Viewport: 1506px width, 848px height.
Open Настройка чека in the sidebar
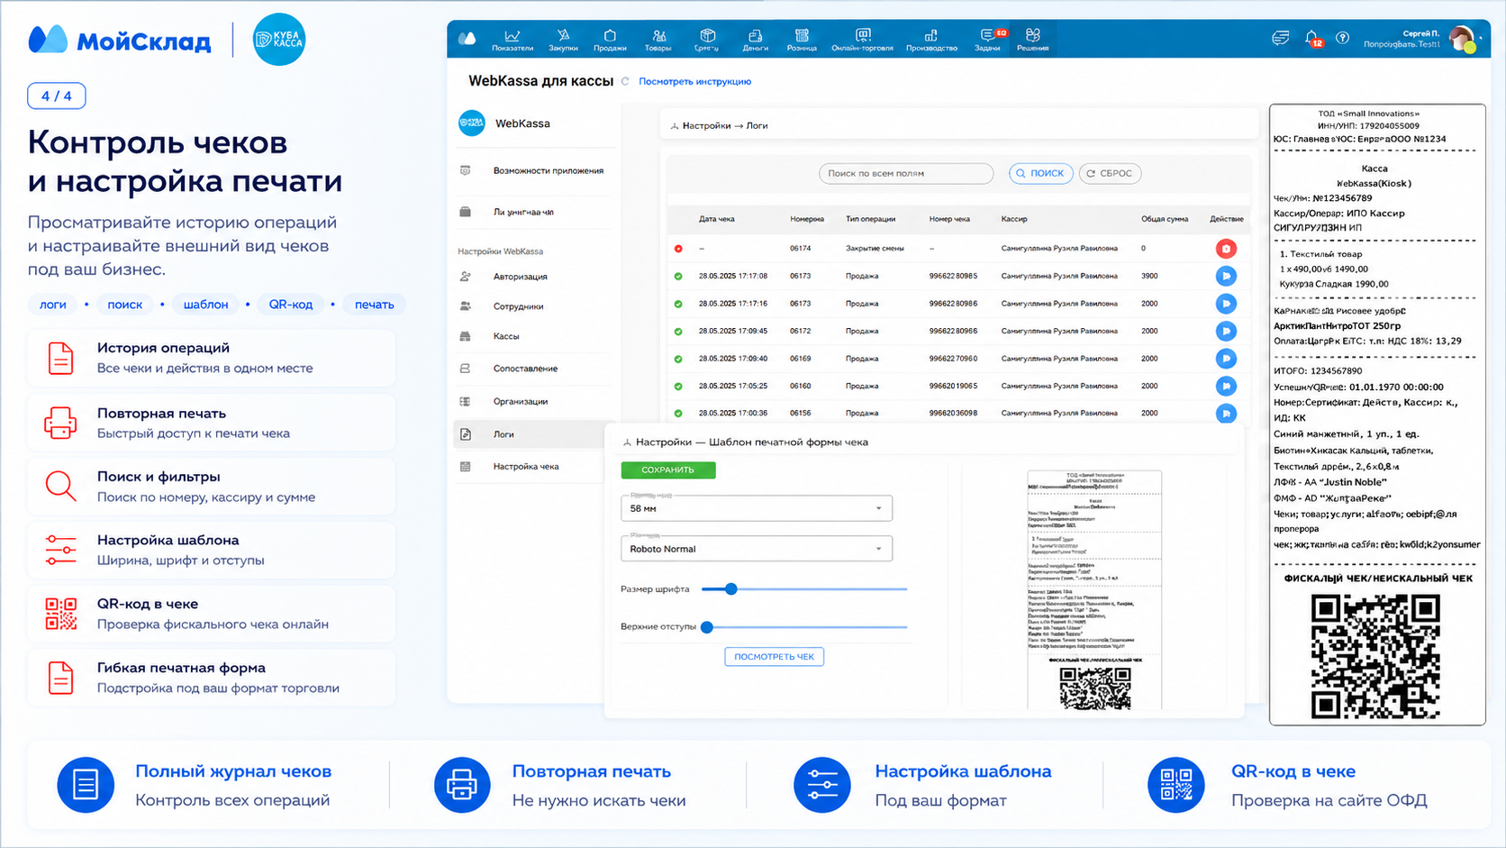(526, 467)
